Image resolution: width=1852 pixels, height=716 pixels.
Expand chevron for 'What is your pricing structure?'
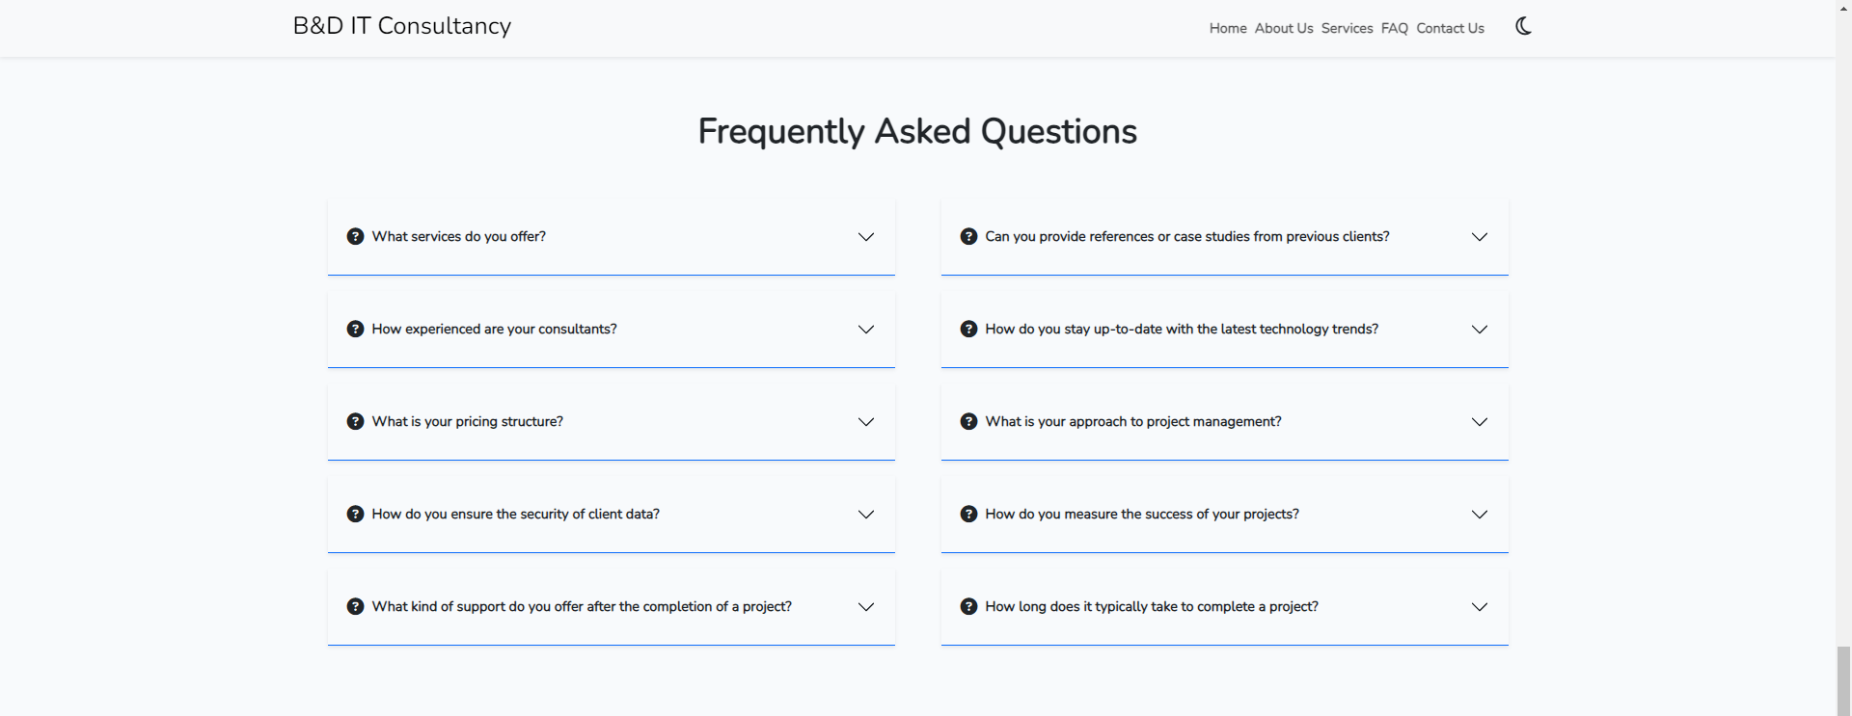click(x=866, y=422)
